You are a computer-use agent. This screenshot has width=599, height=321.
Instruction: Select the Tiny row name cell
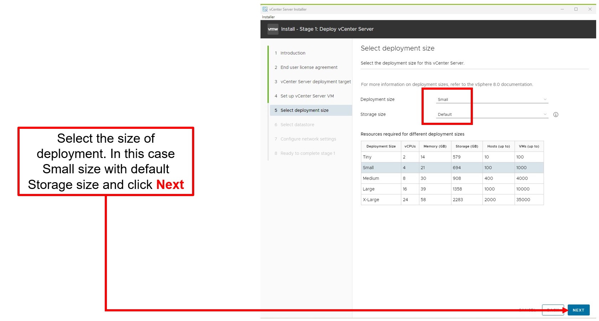381,157
